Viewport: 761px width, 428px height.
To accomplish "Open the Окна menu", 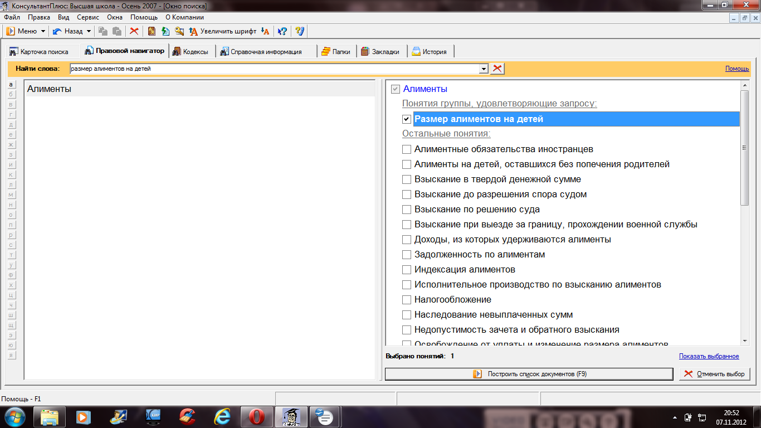I will 115,17.
